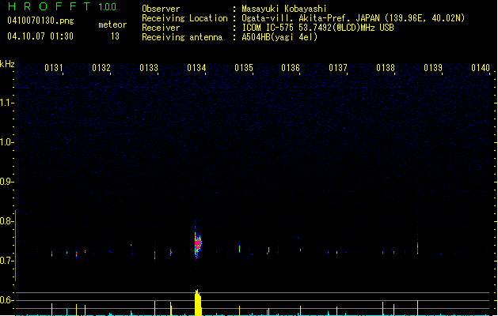Click the 0.6 kHz frequency tick label
The image size is (498, 316).
coord(6,300)
